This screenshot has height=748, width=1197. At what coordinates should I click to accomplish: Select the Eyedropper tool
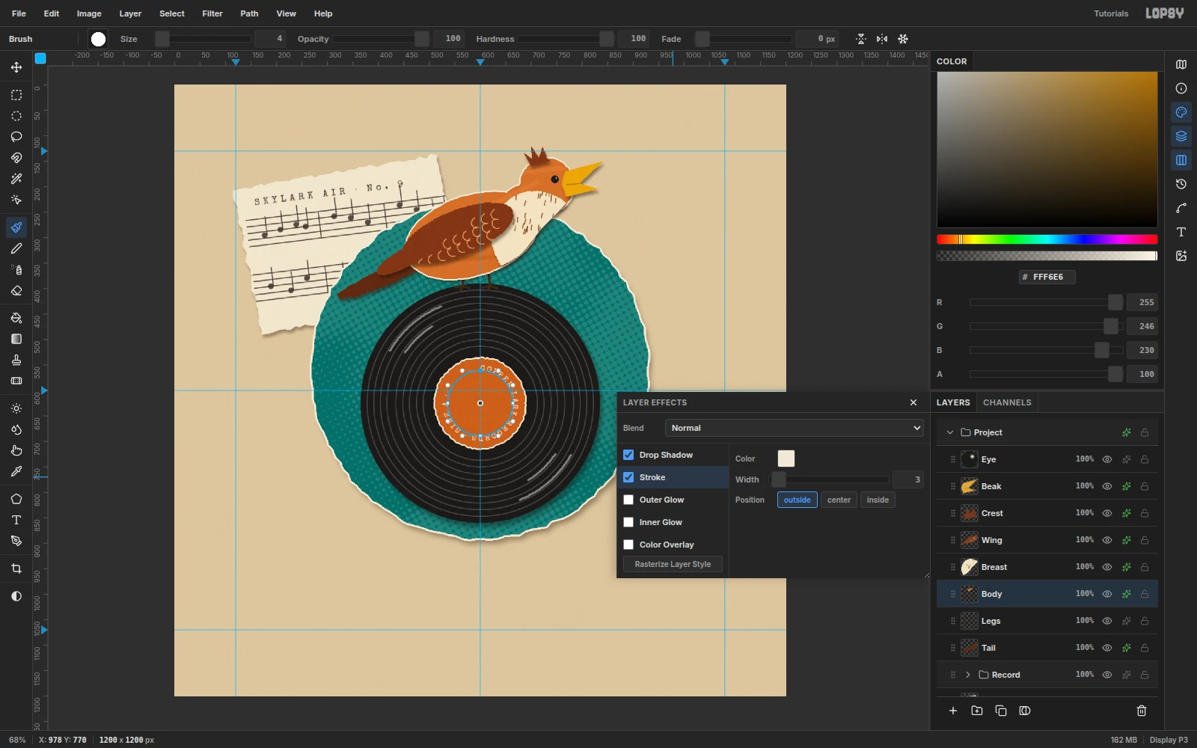(x=16, y=471)
